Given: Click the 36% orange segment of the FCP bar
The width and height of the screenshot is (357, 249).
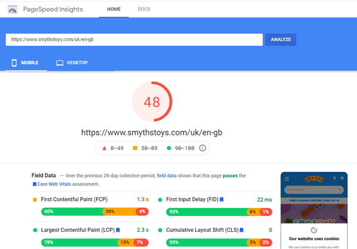Looking at the screenshot, I should [120, 211].
